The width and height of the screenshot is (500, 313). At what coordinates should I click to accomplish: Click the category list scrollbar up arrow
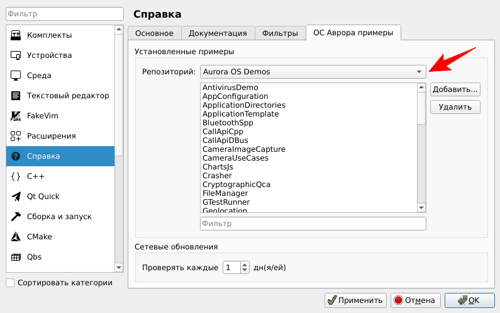(119, 30)
